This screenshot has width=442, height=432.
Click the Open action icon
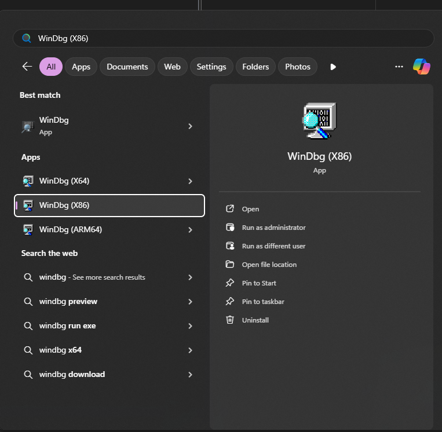[x=230, y=209]
